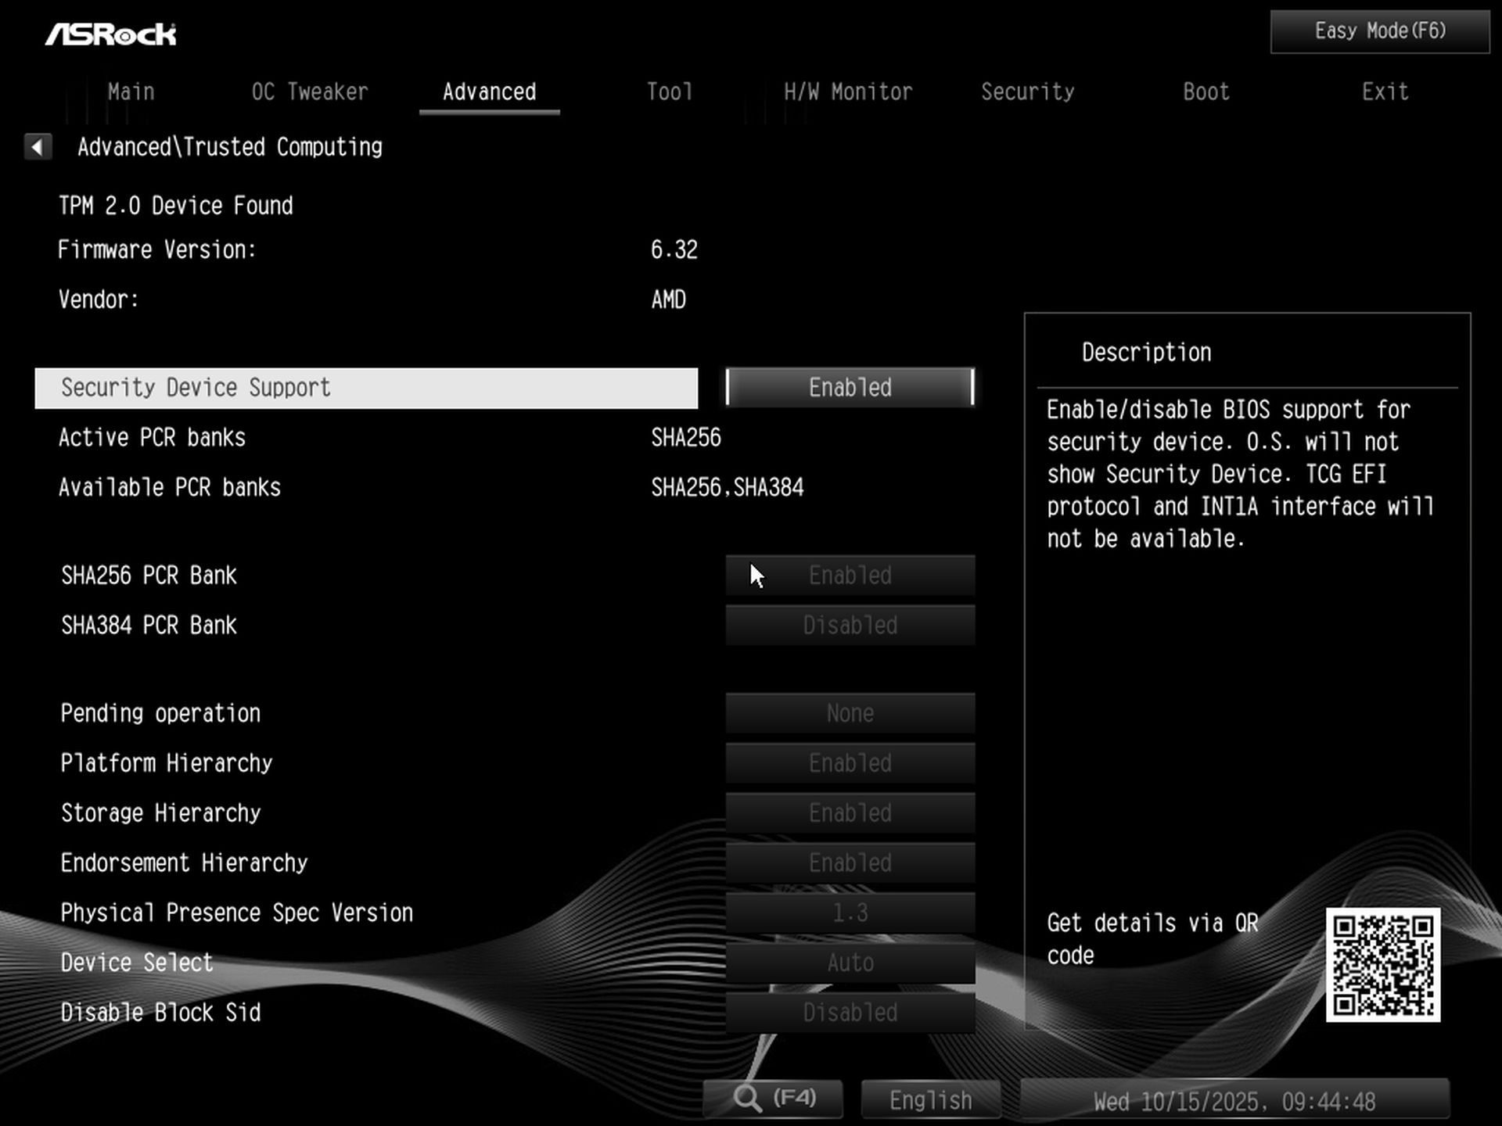
Task: Toggle the SHA256 PCR Bank setting
Action: (x=850, y=575)
